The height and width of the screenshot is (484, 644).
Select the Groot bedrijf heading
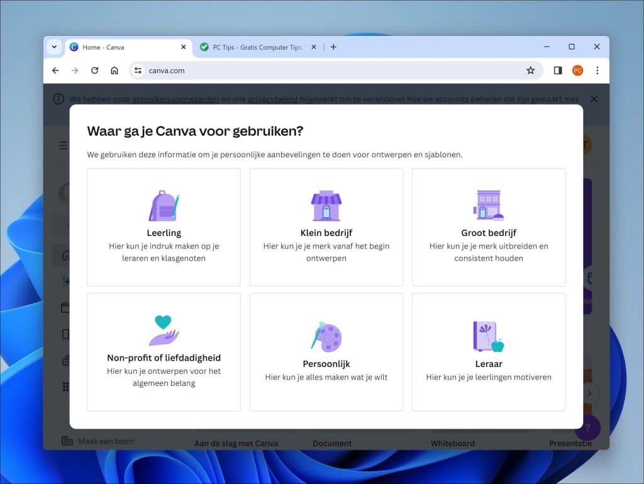[x=489, y=233]
